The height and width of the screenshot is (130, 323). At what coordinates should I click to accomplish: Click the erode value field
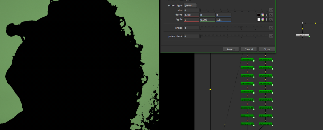pos(191,28)
